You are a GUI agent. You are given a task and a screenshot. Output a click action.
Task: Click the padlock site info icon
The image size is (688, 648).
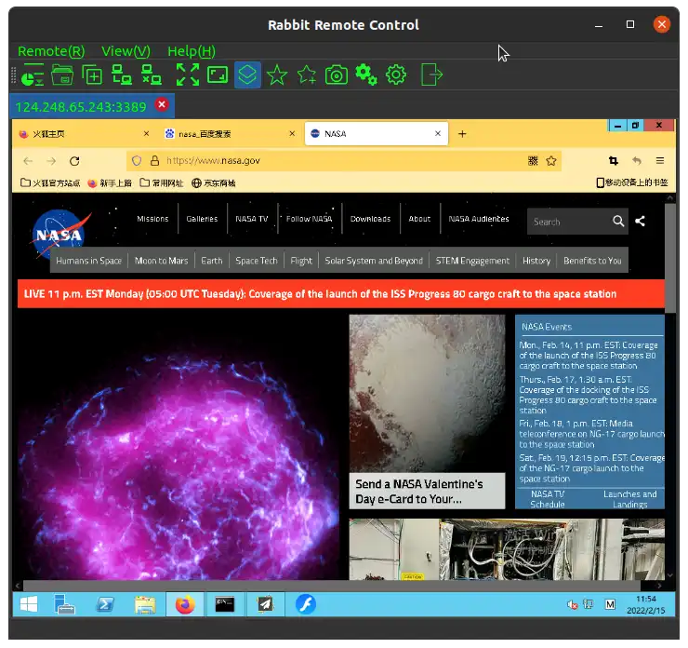[x=154, y=161]
